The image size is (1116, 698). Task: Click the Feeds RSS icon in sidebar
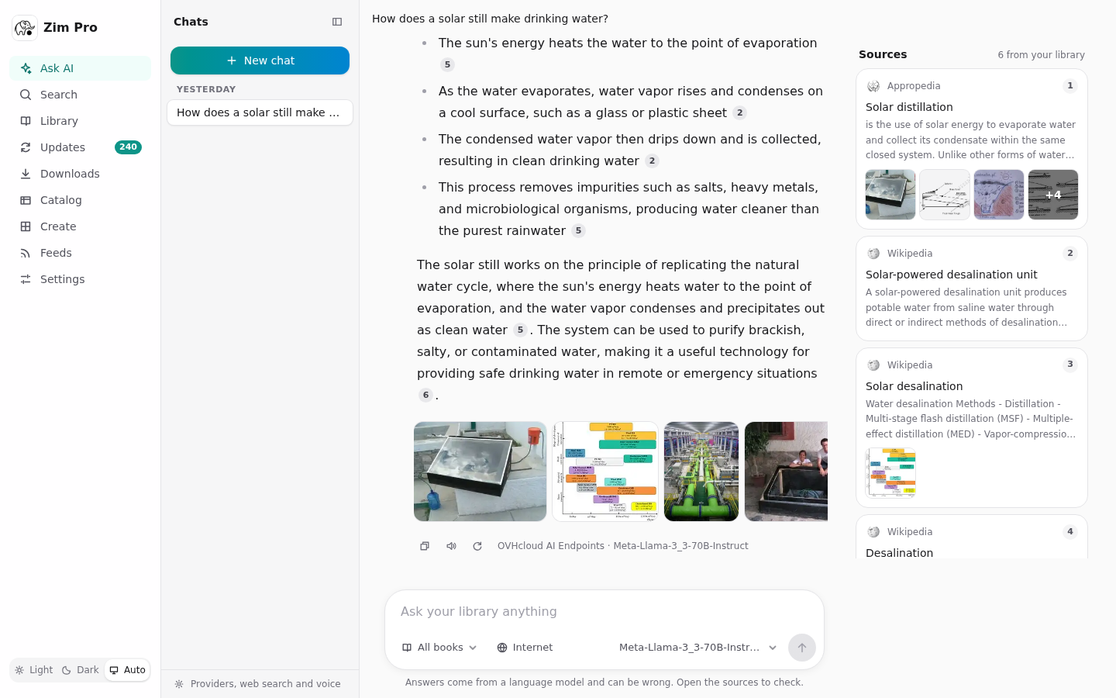(x=26, y=253)
